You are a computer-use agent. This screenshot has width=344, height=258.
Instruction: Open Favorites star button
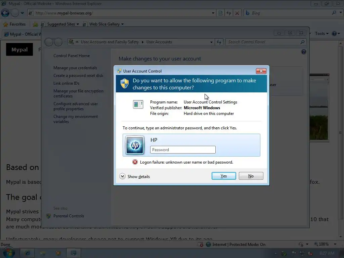15,24
